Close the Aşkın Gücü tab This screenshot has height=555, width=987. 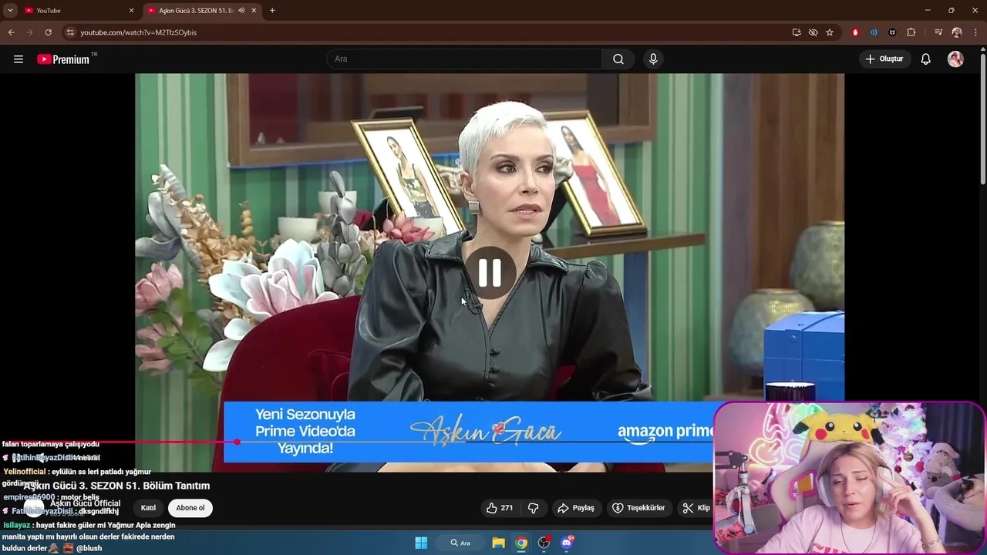(254, 11)
